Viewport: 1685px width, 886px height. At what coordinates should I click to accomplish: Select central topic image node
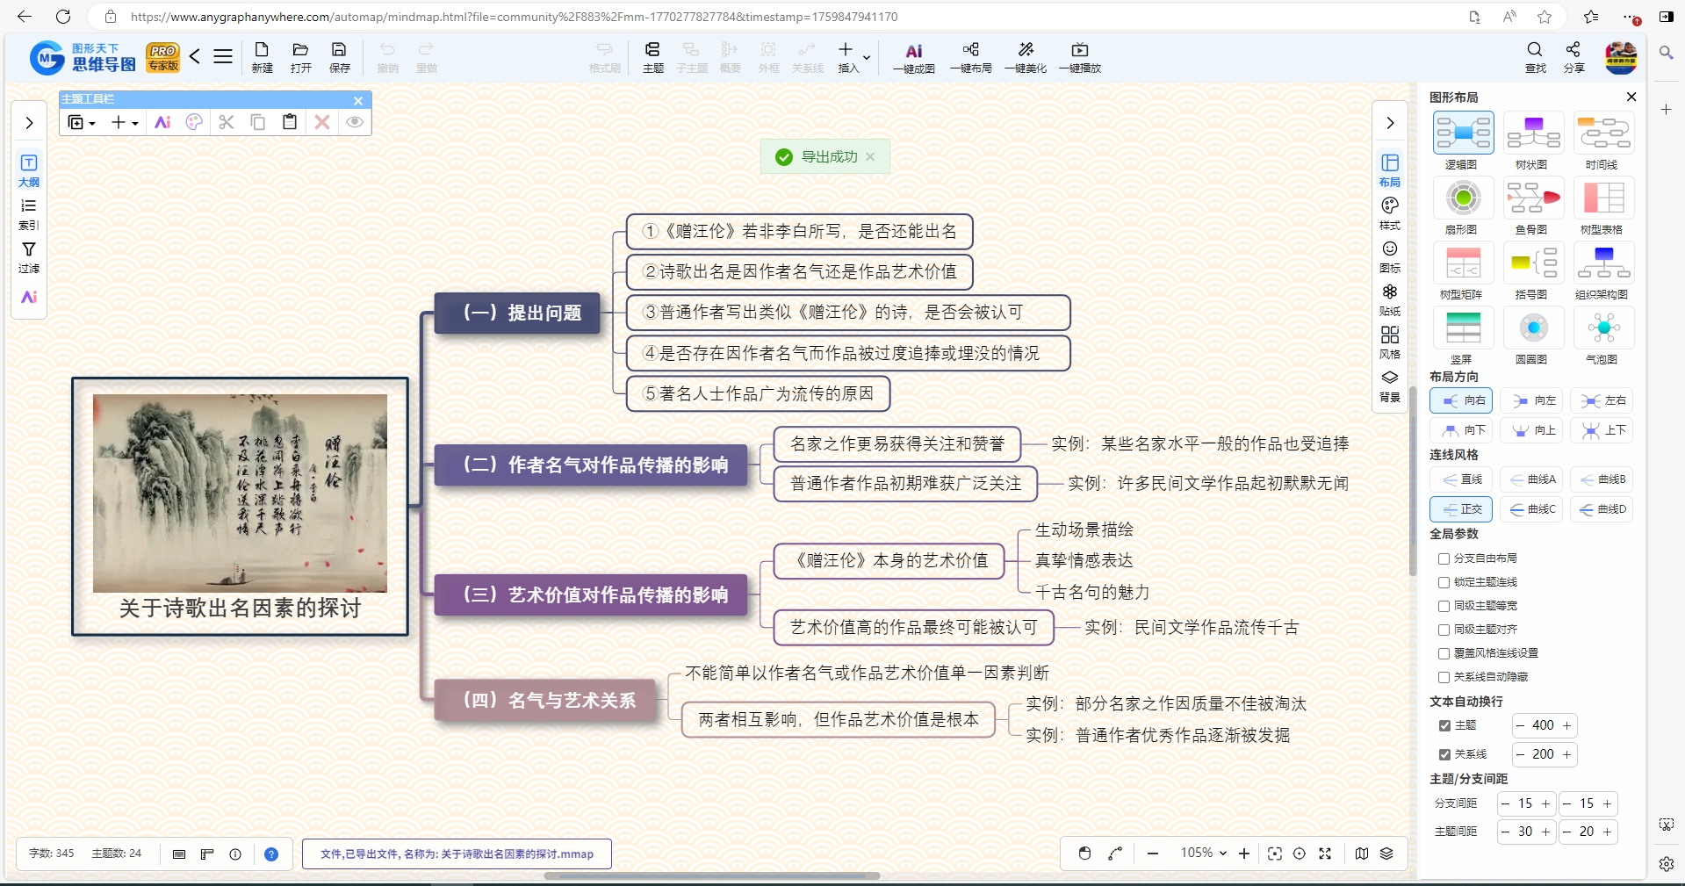[240, 507]
